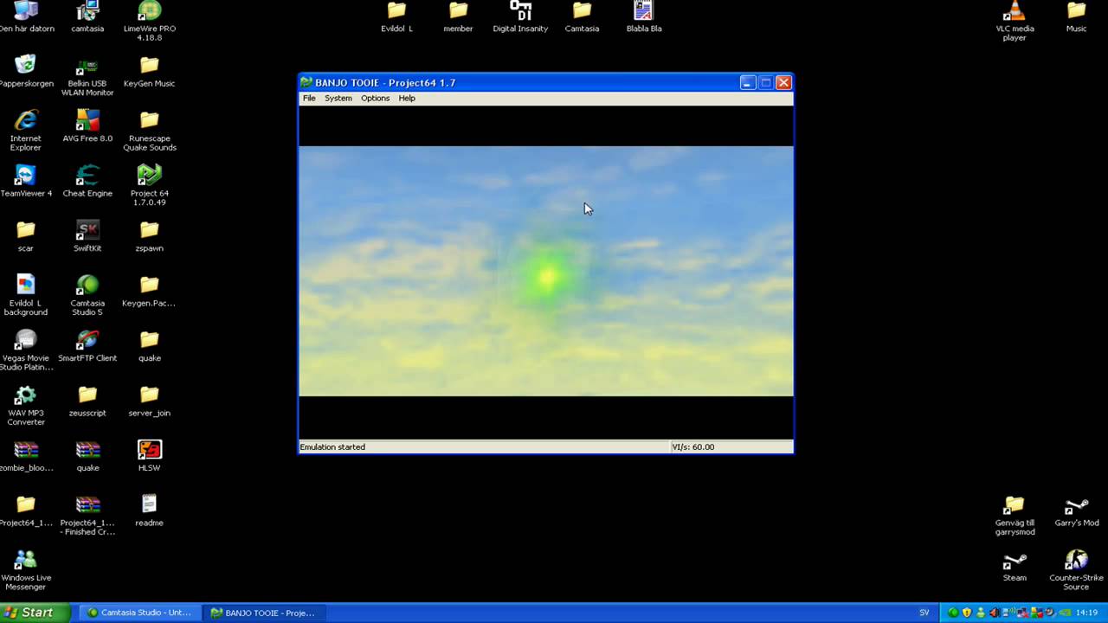Click the taskbar clock showing 14:19
The height and width of the screenshot is (623, 1108).
(x=1086, y=613)
